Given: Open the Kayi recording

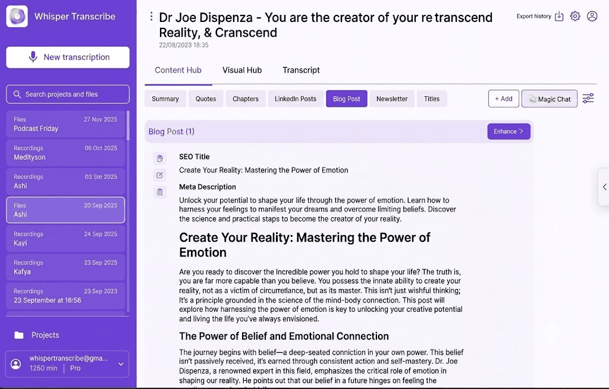Looking at the screenshot, I should click(65, 239).
